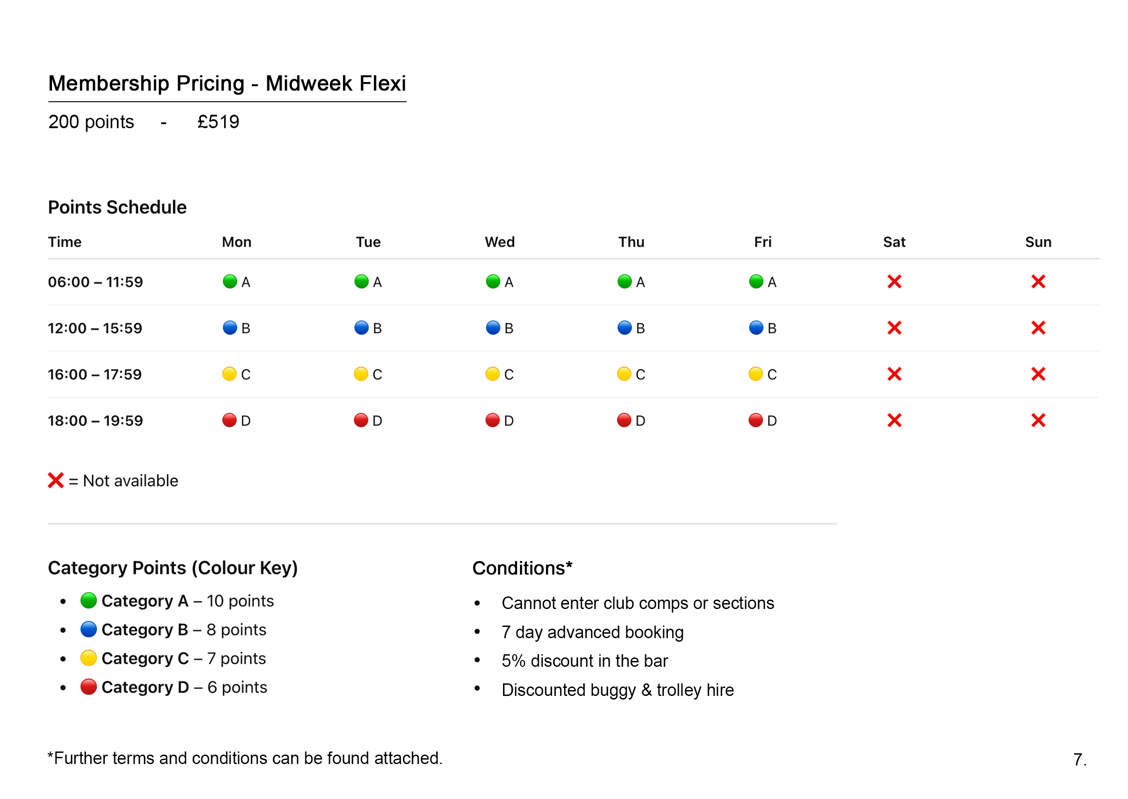Click the "Further terms and conditions" footnote
This screenshot has height=799, width=1128.
click(245, 758)
